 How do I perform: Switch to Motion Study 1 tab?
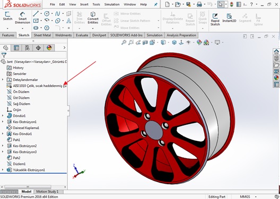pyautogui.click(x=47, y=192)
